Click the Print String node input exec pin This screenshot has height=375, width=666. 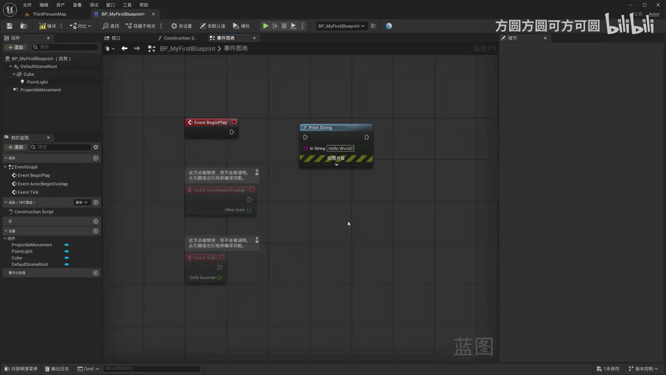(x=305, y=137)
